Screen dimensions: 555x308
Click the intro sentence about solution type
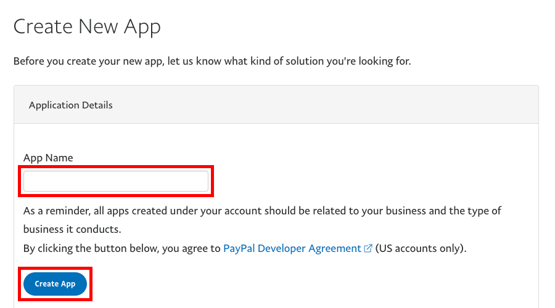(212, 61)
